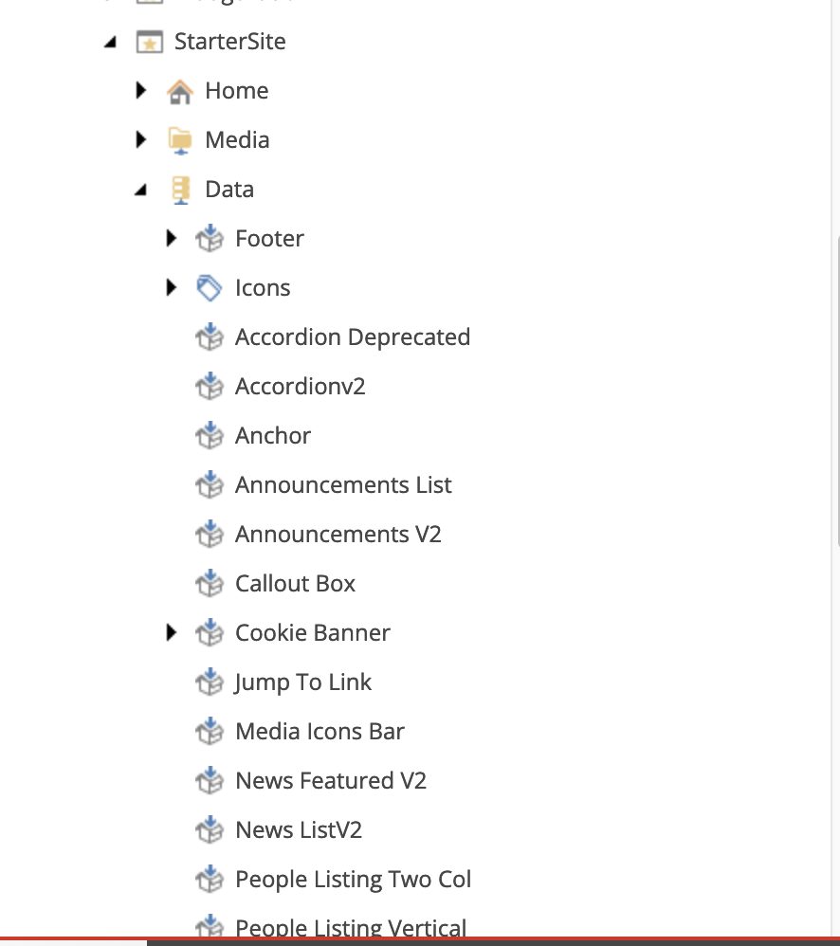The image size is (840, 946).
Task: Open the Announcements List item
Action: point(343,484)
